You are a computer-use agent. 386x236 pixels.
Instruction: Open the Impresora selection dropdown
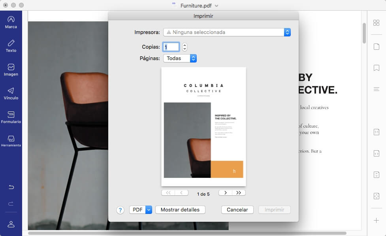tap(286, 32)
